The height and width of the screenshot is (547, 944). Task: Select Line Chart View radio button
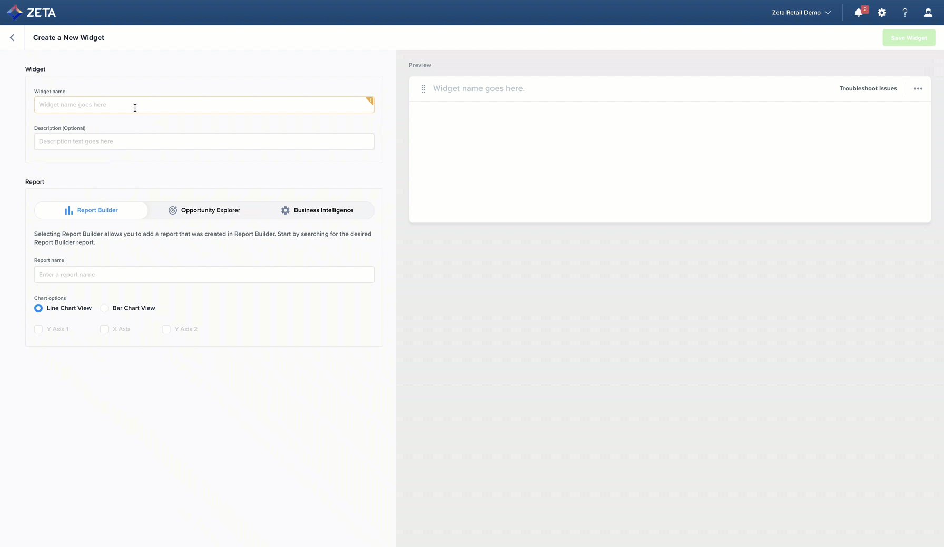tap(38, 308)
